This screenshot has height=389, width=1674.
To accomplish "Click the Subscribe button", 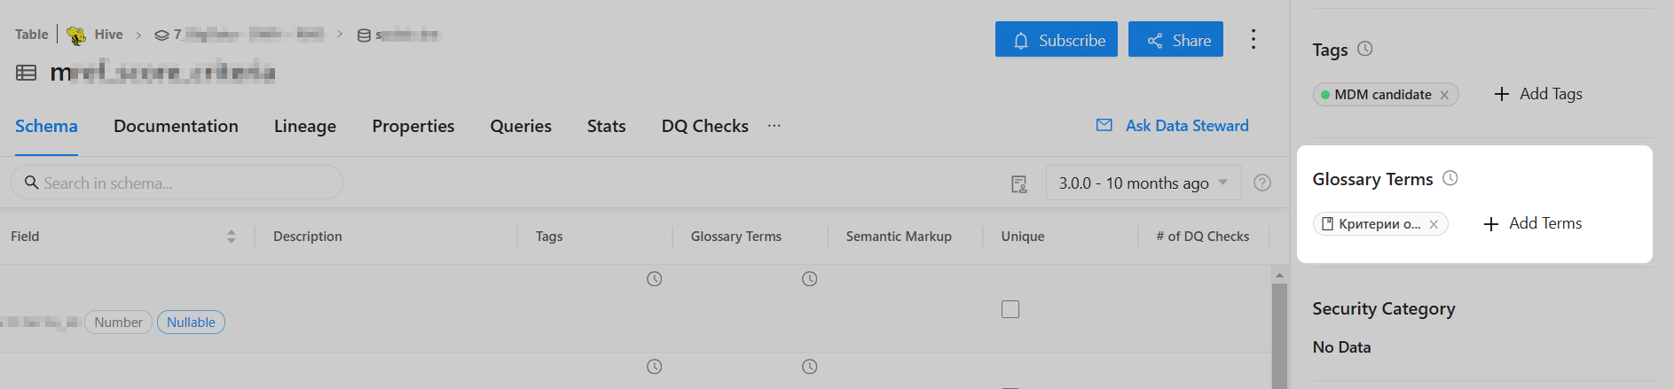I will pos(1056,40).
